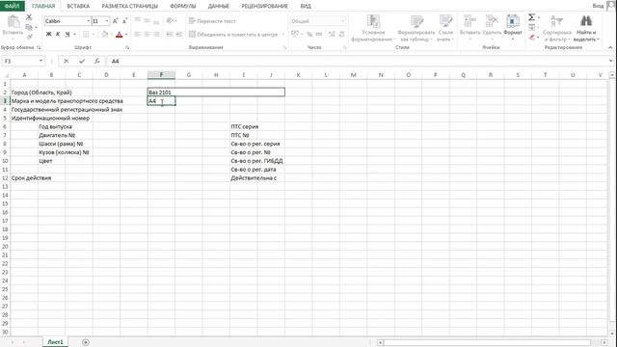The image size is (617, 347).
Task: Apply the red font color button
Action: click(120, 35)
